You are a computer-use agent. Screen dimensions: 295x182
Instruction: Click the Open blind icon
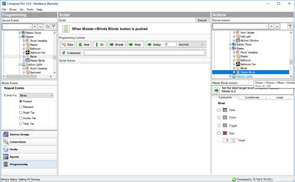225,110
